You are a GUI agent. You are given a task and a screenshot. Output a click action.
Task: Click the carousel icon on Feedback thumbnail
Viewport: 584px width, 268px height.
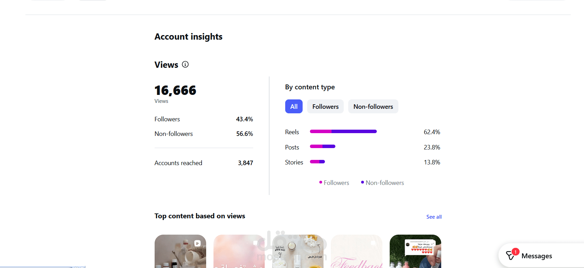pyautogui.click(x=373, y=243)
